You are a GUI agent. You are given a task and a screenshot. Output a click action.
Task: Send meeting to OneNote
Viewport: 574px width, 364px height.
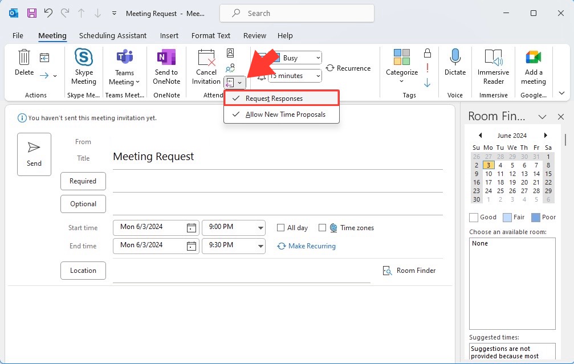click(166, 67)
